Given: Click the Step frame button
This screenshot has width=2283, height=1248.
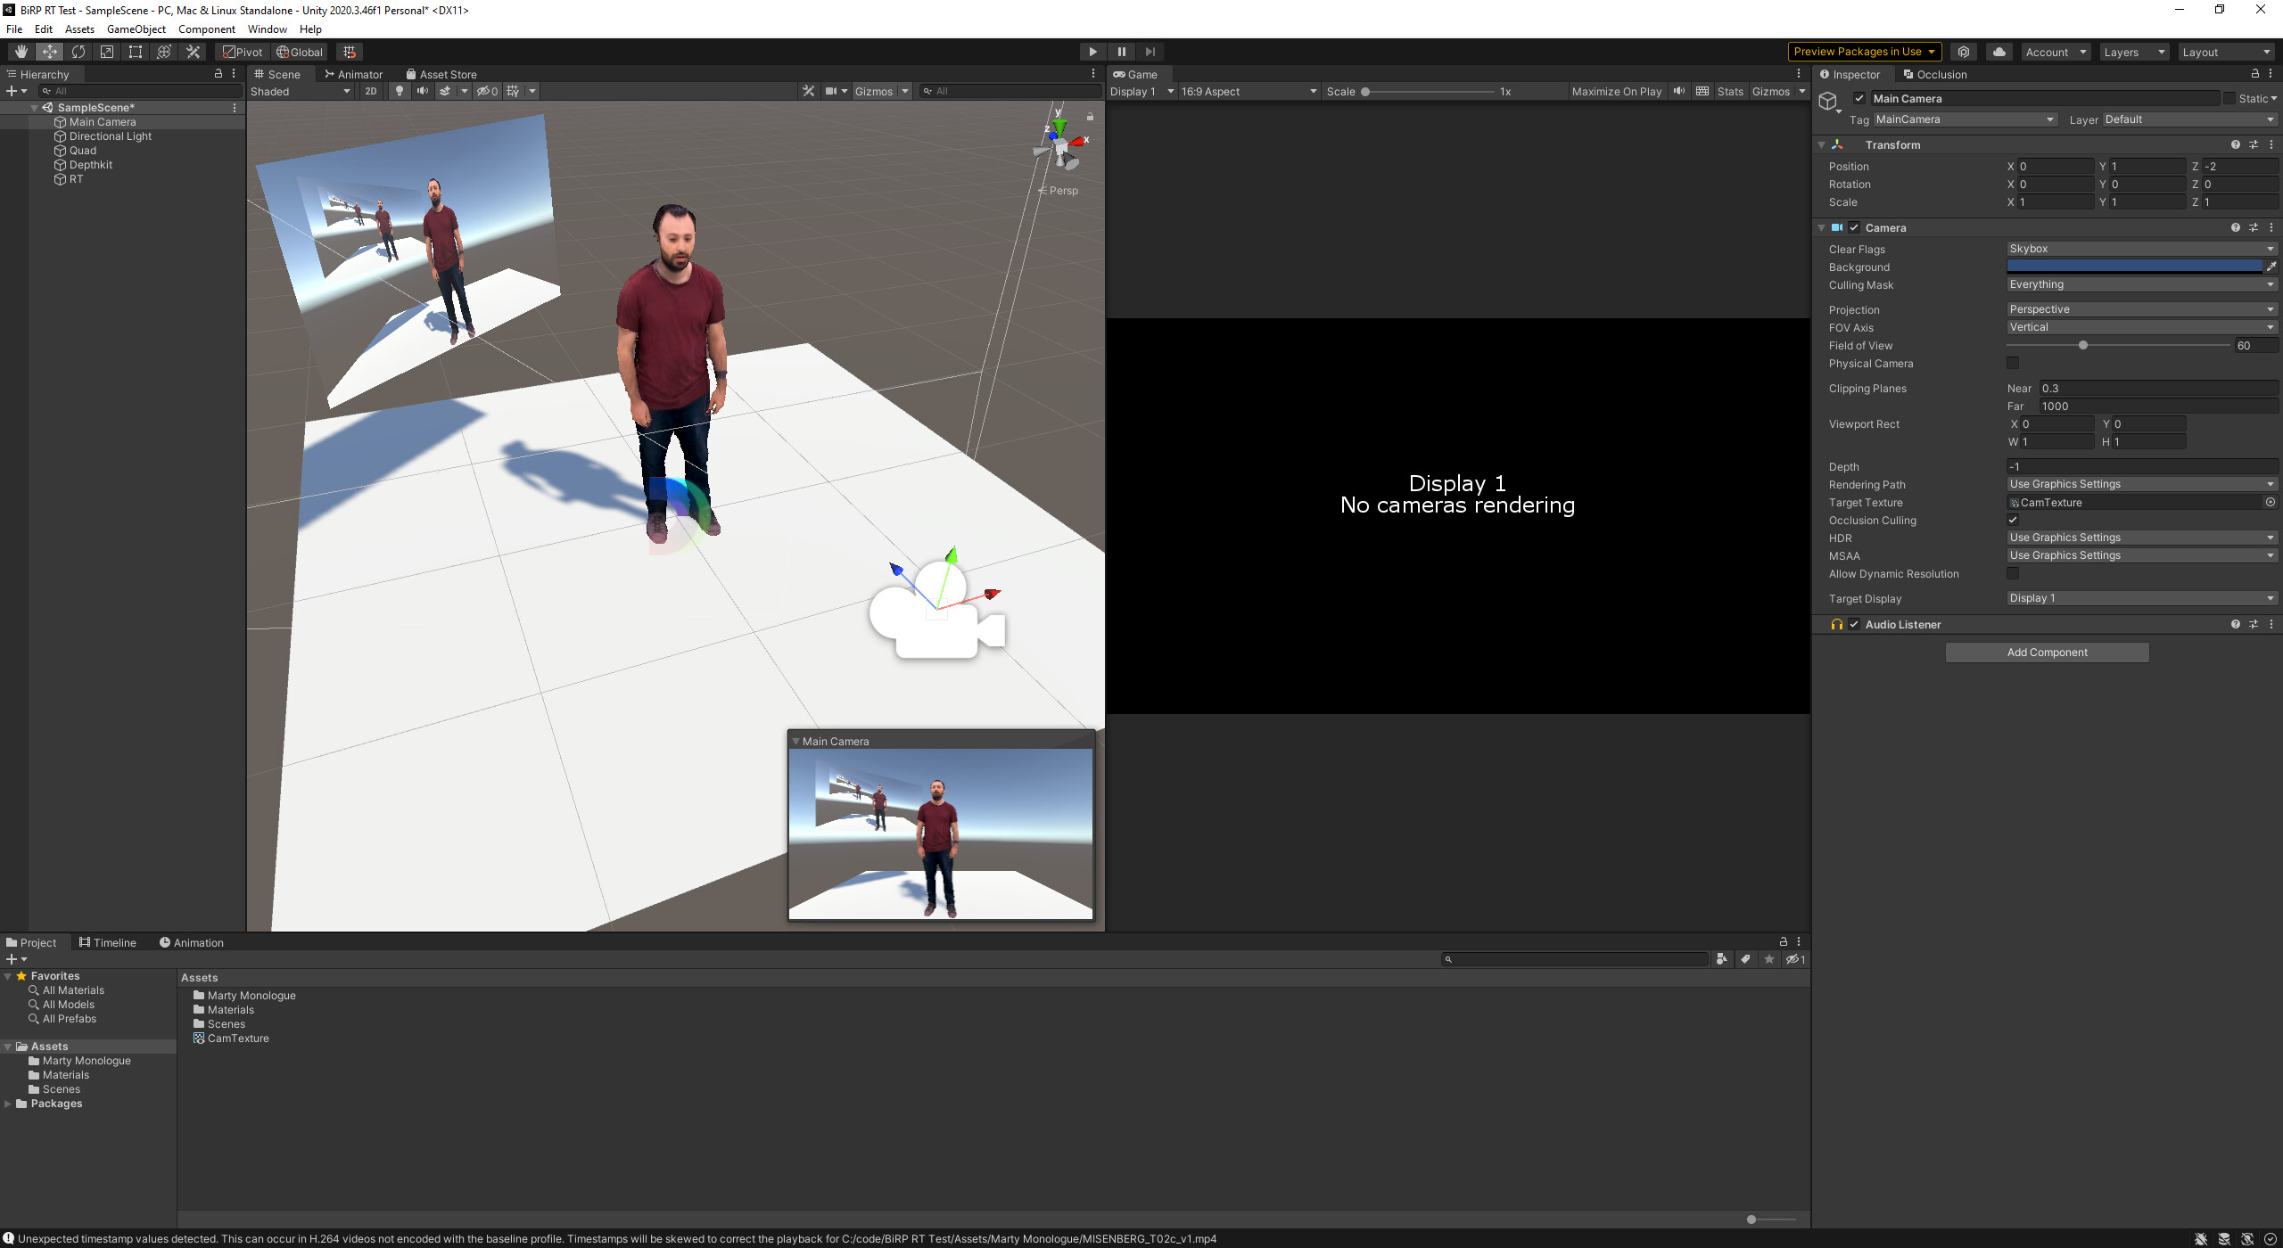Looking at the screenshot, I should pos(1150,52).
